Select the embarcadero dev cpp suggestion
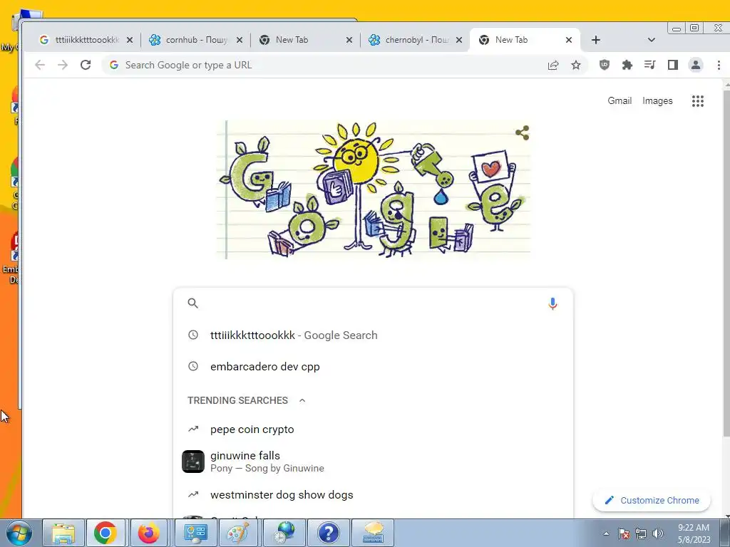 372,367
